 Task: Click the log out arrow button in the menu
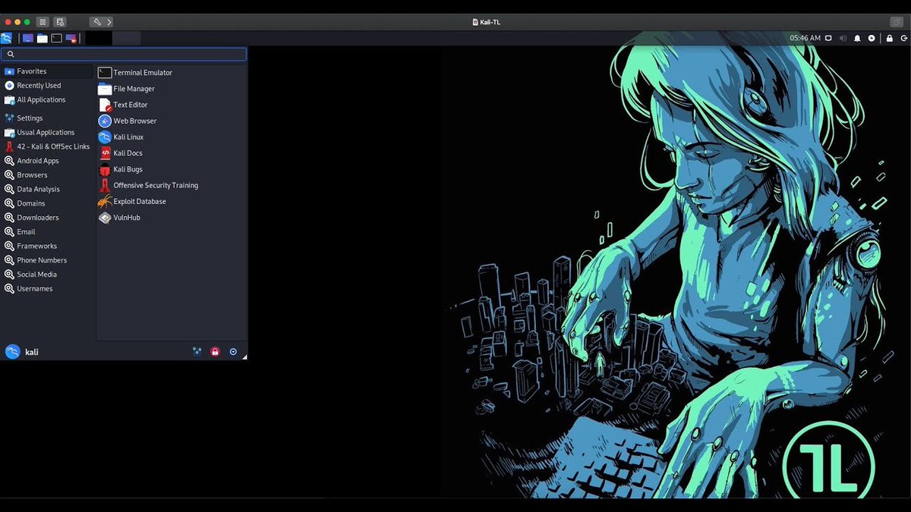(x=233, y=352)
